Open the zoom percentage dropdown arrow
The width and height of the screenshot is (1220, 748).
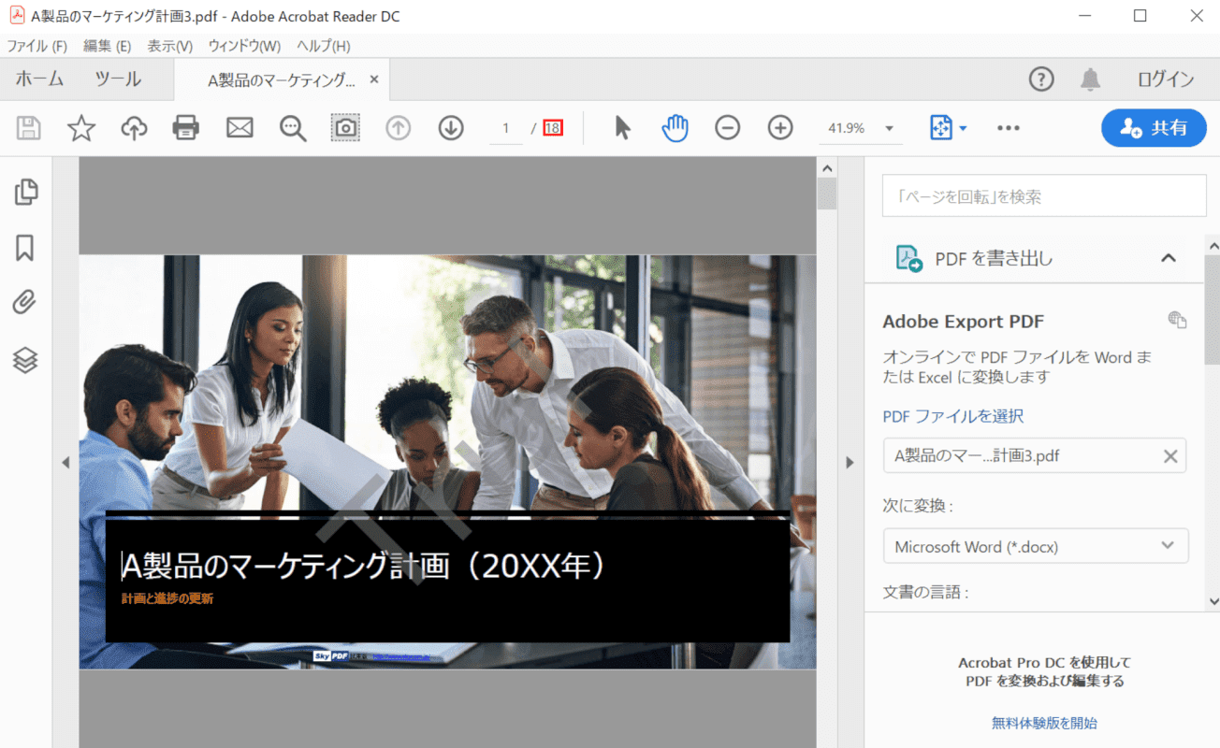pos(889,129)
